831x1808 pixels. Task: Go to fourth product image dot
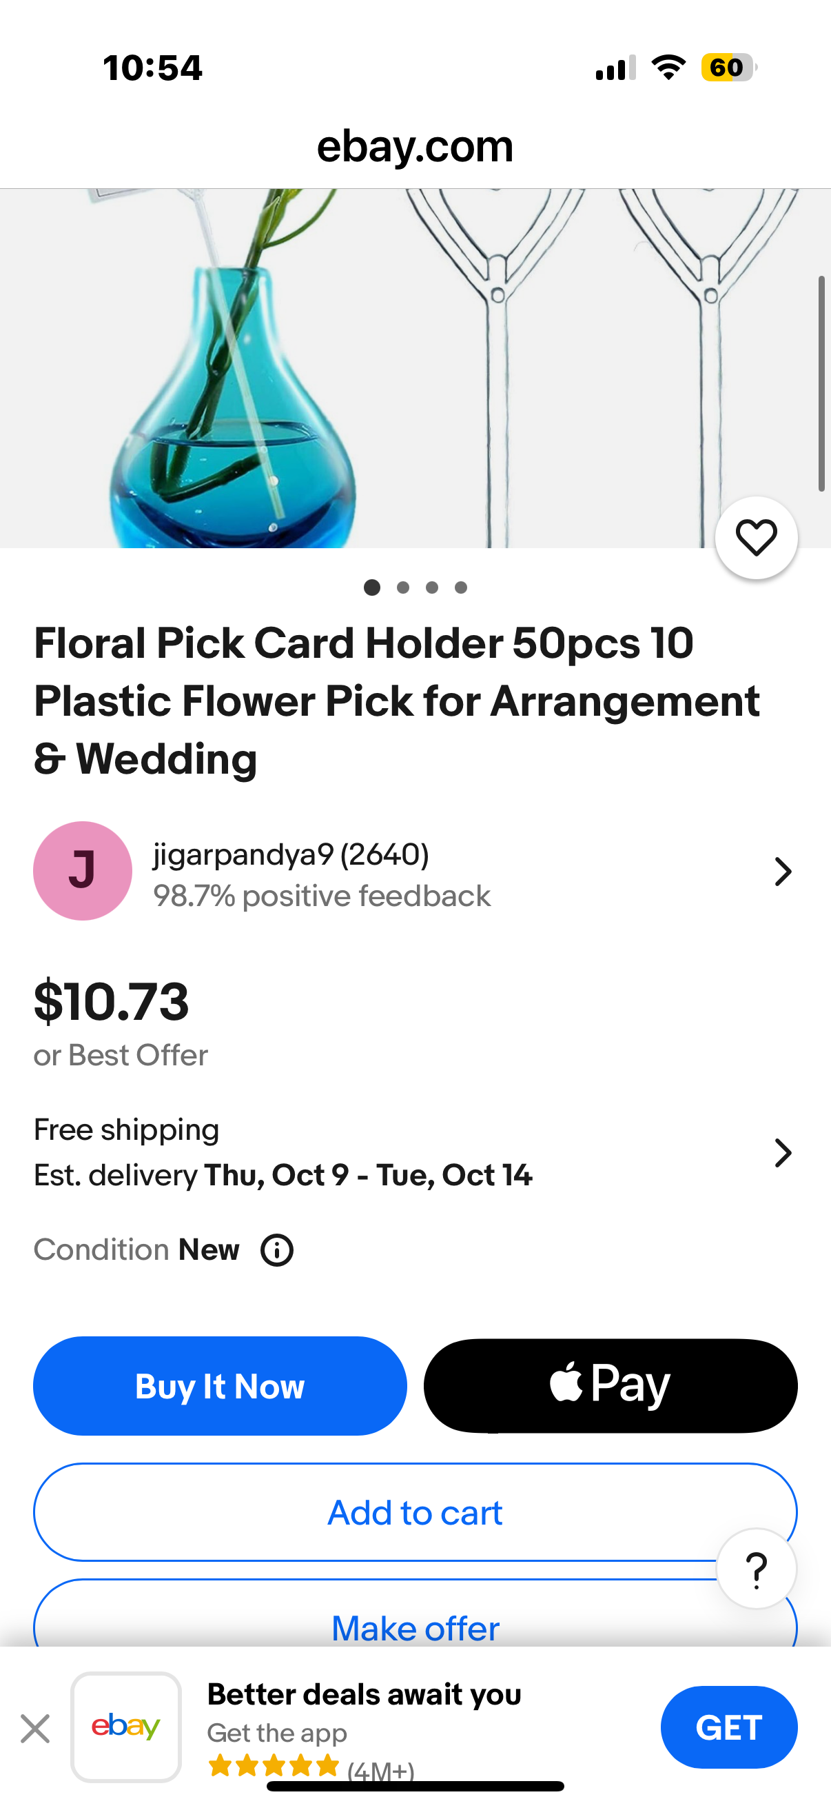pyautogui.click(x=461, y=587)
